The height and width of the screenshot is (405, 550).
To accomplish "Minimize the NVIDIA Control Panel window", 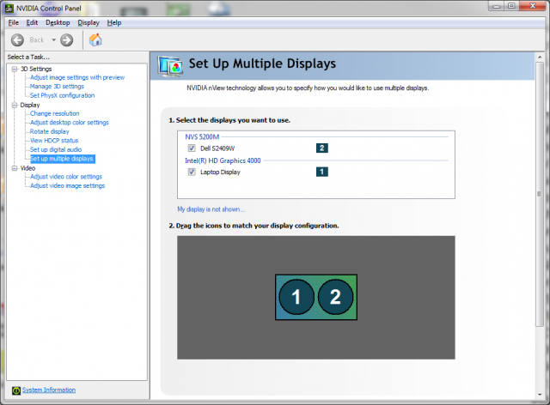I will point(496,6).
